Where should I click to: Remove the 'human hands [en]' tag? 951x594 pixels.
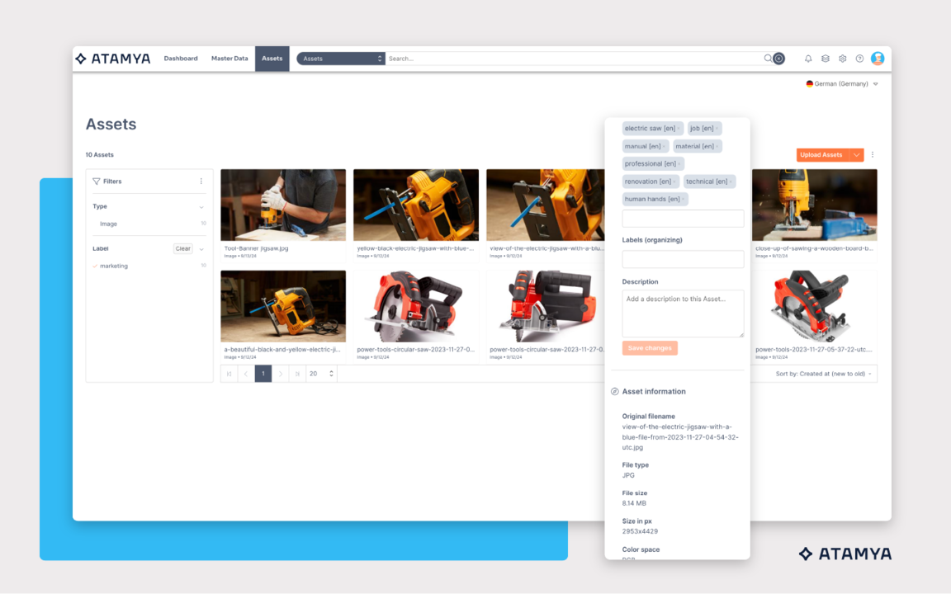pyautogui.click(x=683, y=200)
